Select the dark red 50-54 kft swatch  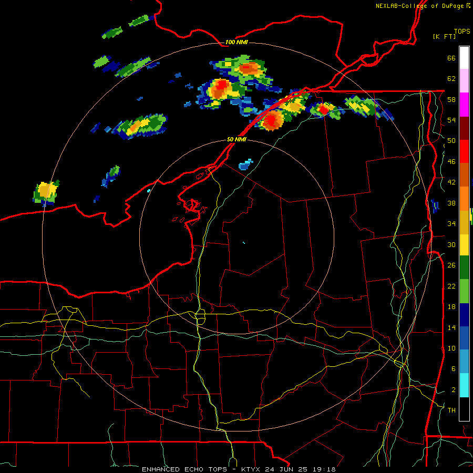464,128
